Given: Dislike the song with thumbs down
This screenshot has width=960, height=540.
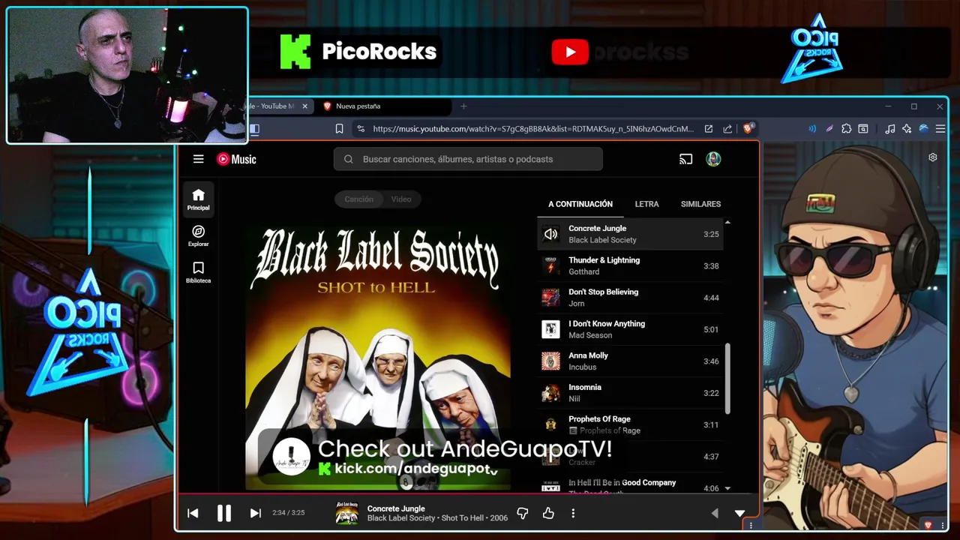Looking at the screenshot, I should [523, 513].
